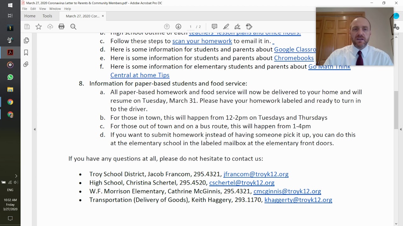The height and width of the screenshot is (226, 403).
Task: Click text 'Information for paper-based students and food service:'
Action: click(x=168, y=83)
